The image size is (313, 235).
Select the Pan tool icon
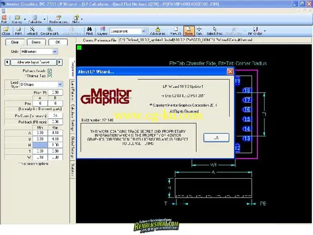pos(199,31)
